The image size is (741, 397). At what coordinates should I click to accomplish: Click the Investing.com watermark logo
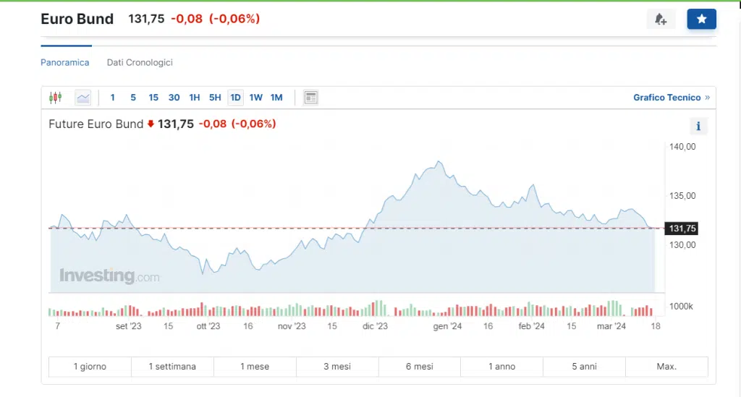point(109,276)
